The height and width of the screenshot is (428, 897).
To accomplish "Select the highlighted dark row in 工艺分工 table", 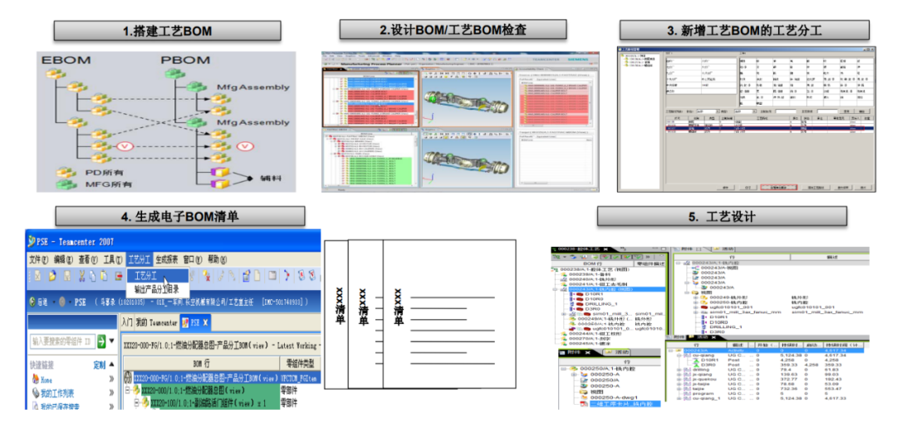I will point(769,128).
